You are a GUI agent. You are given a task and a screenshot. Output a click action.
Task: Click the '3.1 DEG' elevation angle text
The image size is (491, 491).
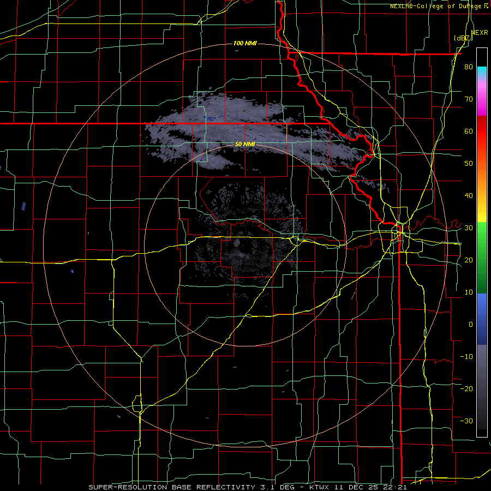278,487
